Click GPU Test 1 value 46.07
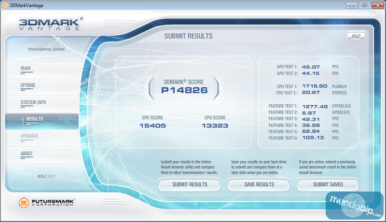The width and height of the screenshot is (386, 222). [311, 67]
